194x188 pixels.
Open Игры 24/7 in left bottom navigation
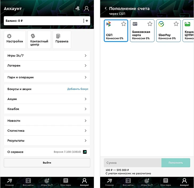(x=47, y=182)
